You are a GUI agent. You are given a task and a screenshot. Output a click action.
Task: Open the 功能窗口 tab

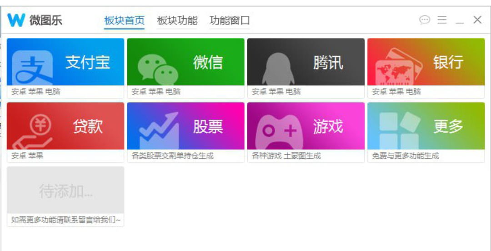pyautogui.click(x=230, y=20)
